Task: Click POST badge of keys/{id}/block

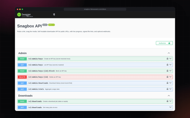Action: tap(22, 71)
